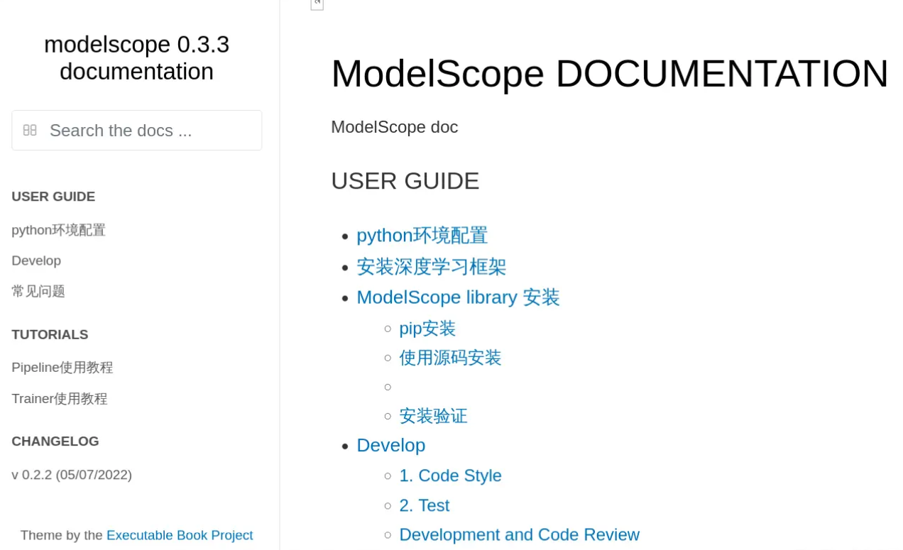903x550 pixels.
Task: Click the 'Develop' link in the content list
Action: click(391, 445)
